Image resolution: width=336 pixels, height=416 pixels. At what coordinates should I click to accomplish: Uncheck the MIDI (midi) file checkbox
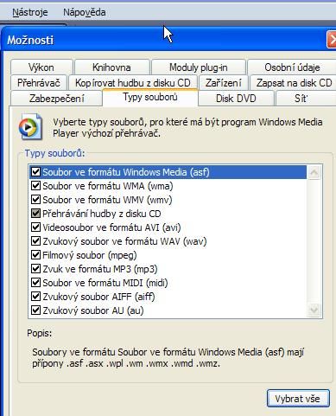[x=35, y=283]
